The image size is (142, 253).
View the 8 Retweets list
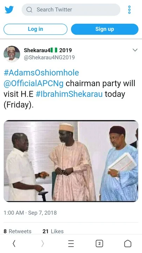[x=18, y=231]
